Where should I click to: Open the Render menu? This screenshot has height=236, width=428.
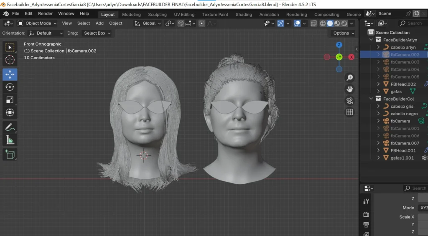coord(45,14)
